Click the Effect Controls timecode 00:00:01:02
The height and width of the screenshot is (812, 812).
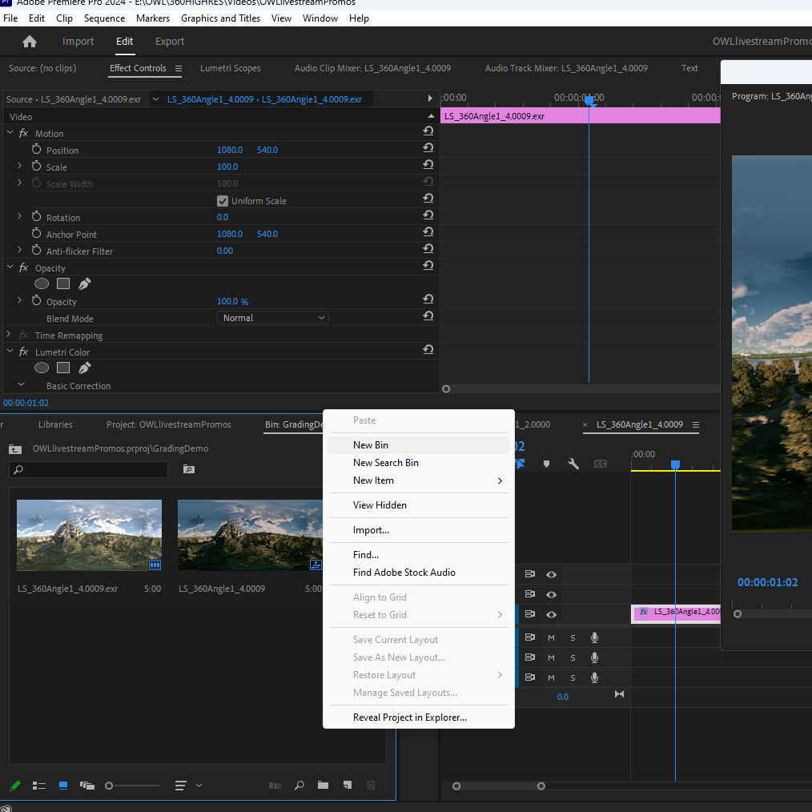26,403
